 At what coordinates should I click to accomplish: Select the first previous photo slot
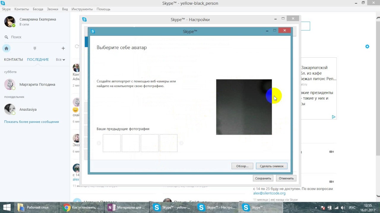coord(112,143)
